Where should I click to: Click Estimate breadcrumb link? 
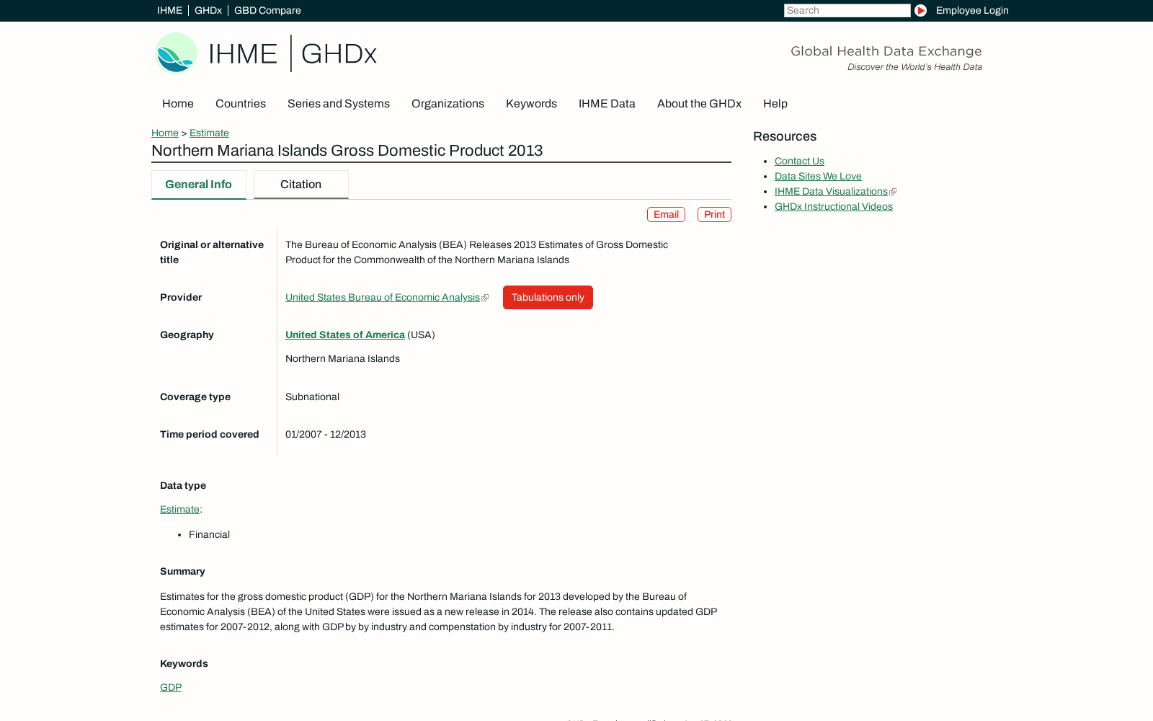tap(209, 133)
